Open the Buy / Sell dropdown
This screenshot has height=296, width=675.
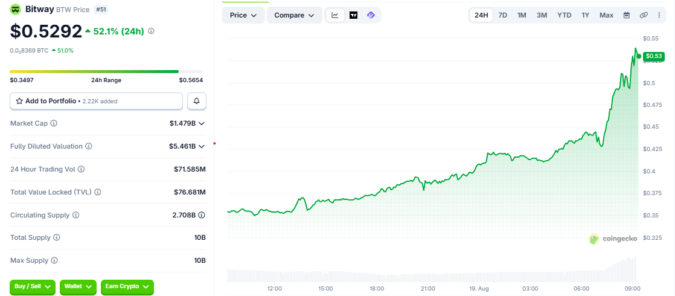click(33, 286)
